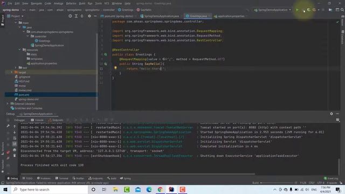Run the SpringDemoApplication with the green play icon
This screenshot has height=194, width=345.
297,10
